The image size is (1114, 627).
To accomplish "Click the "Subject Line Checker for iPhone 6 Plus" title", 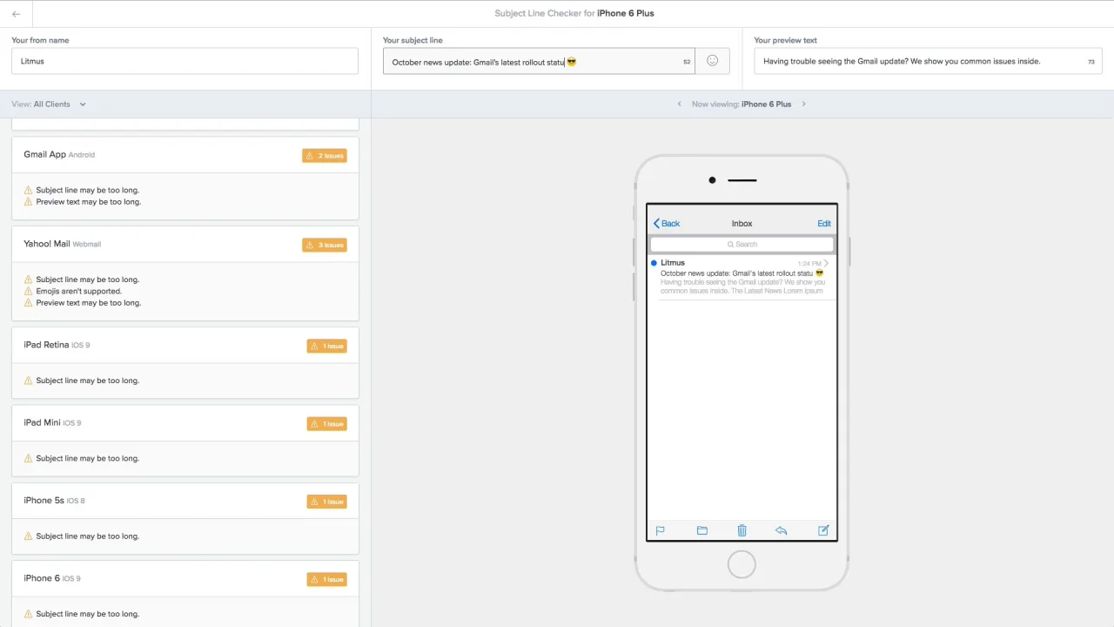I will pos(574,13).
